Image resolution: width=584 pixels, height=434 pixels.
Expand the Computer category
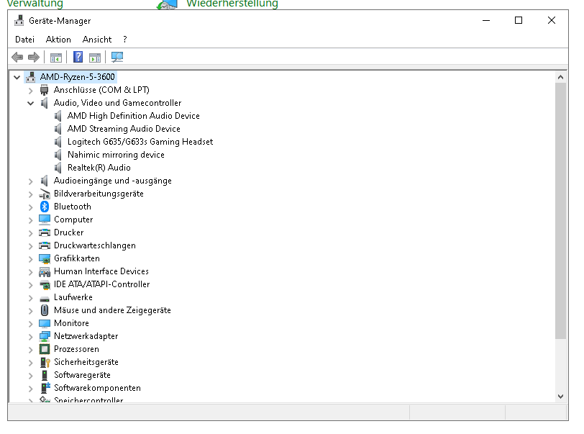pos(30,220)
